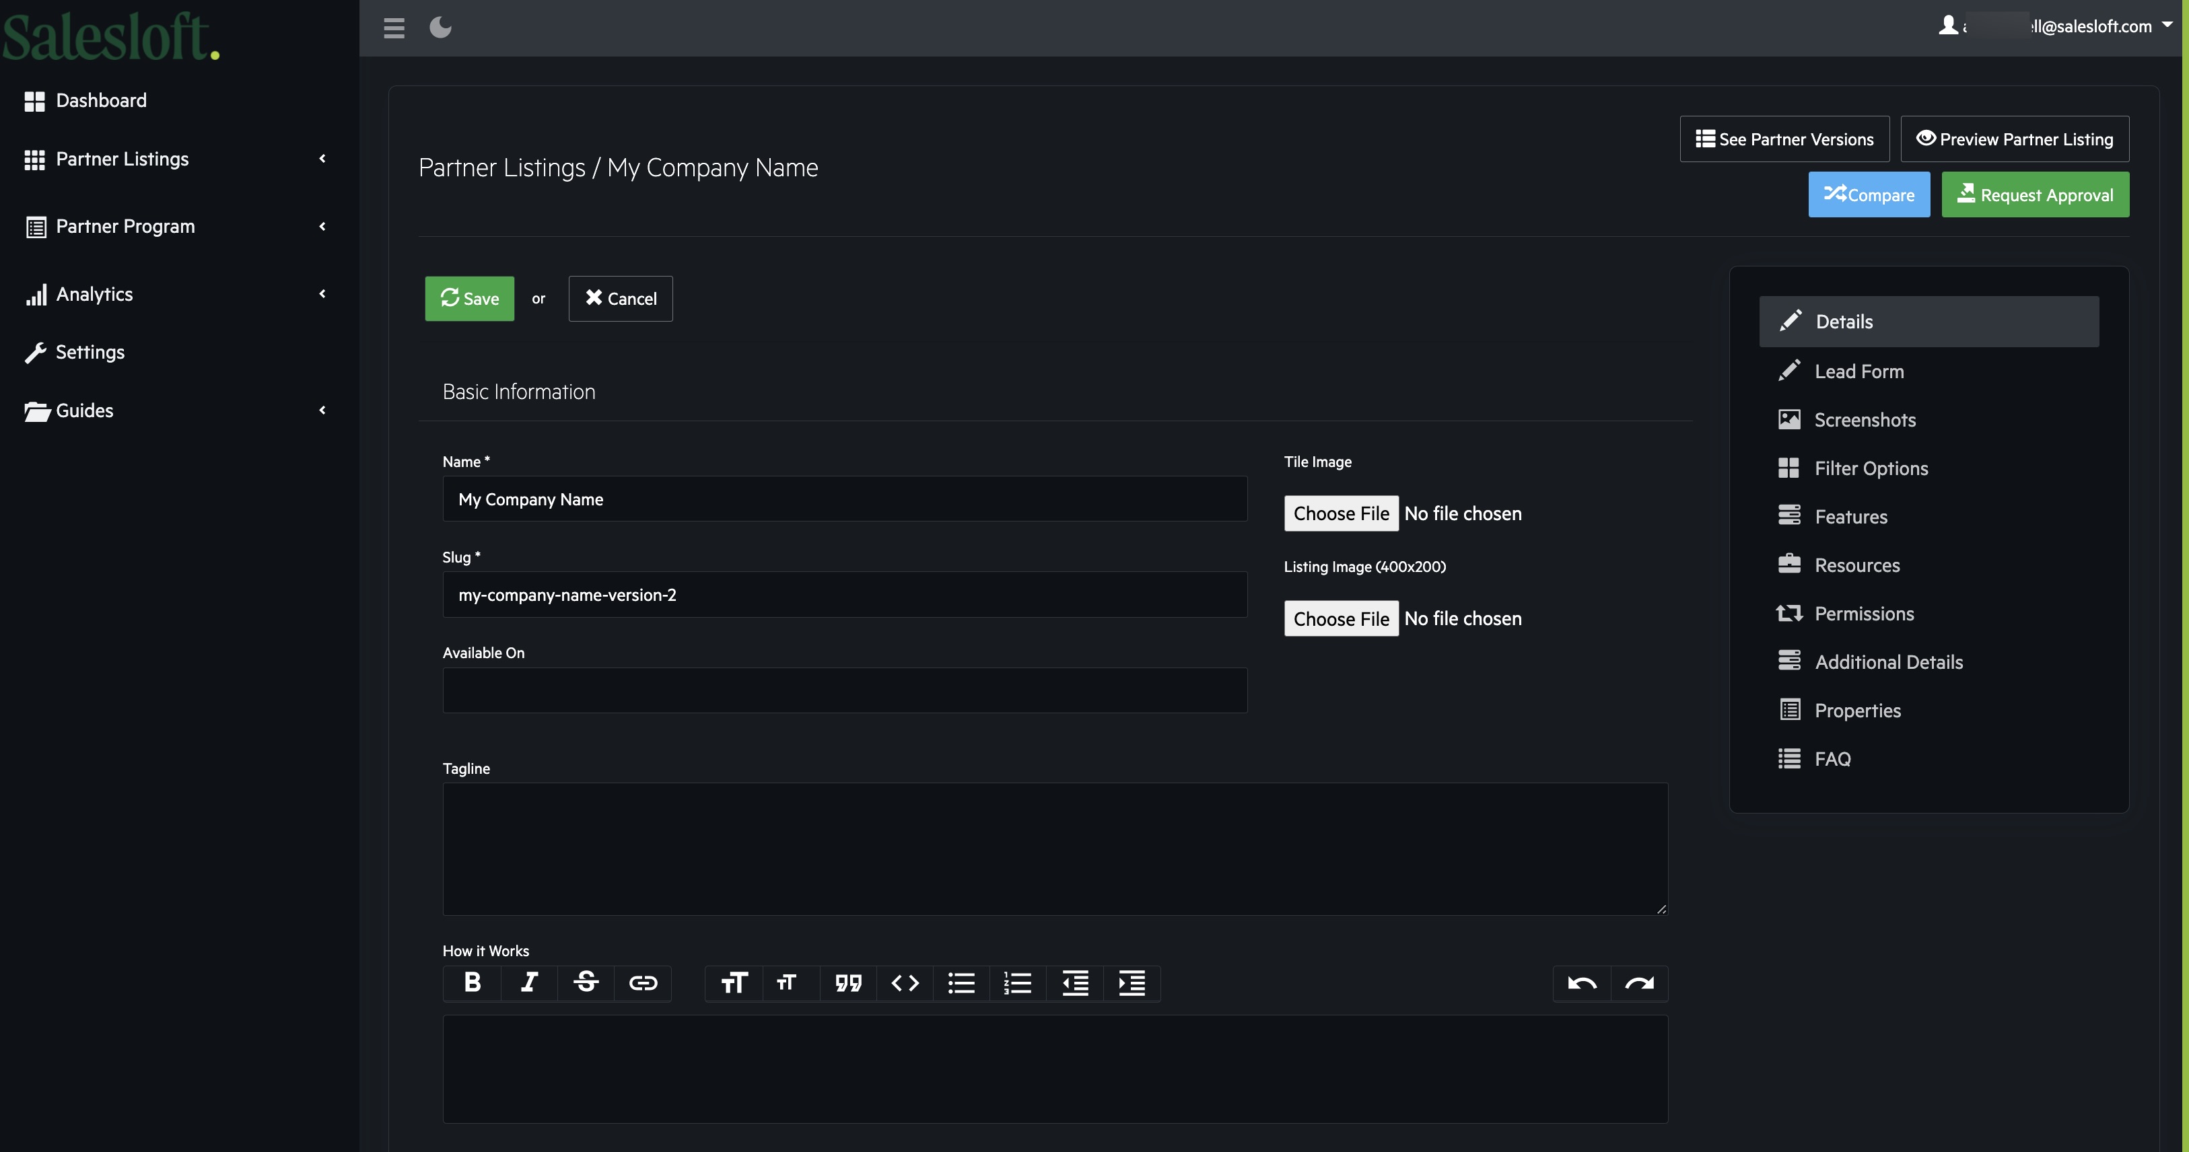Insert a hyperlink using the link icon
The height and width of the screenshot is (1152, 2189).
point(644,983)
